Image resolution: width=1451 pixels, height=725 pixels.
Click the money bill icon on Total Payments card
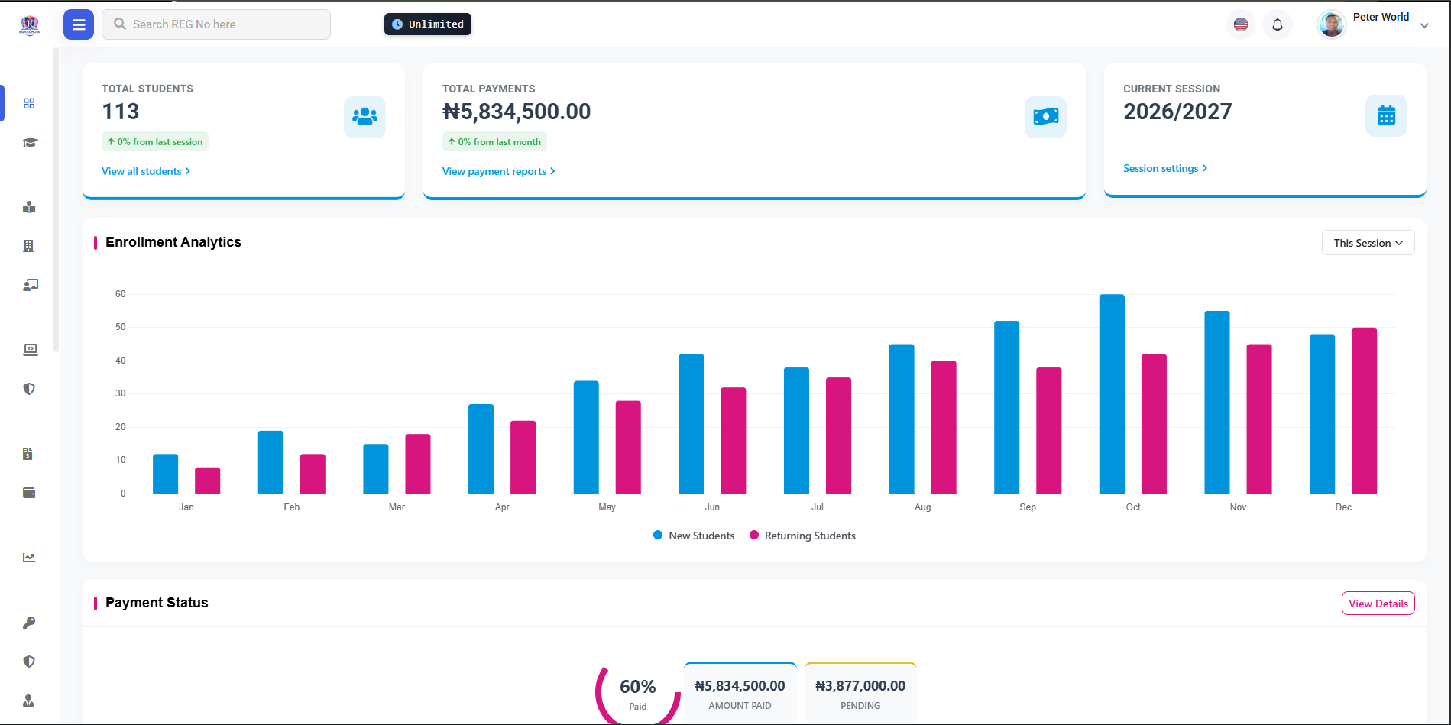(1045, 117)
